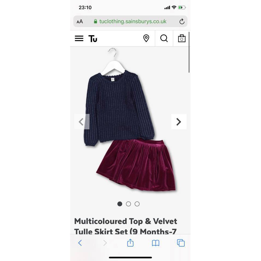Viewport: 261px width, 261px height.
Task: Open Safari tabs overview icon
Action: point(181,243)
